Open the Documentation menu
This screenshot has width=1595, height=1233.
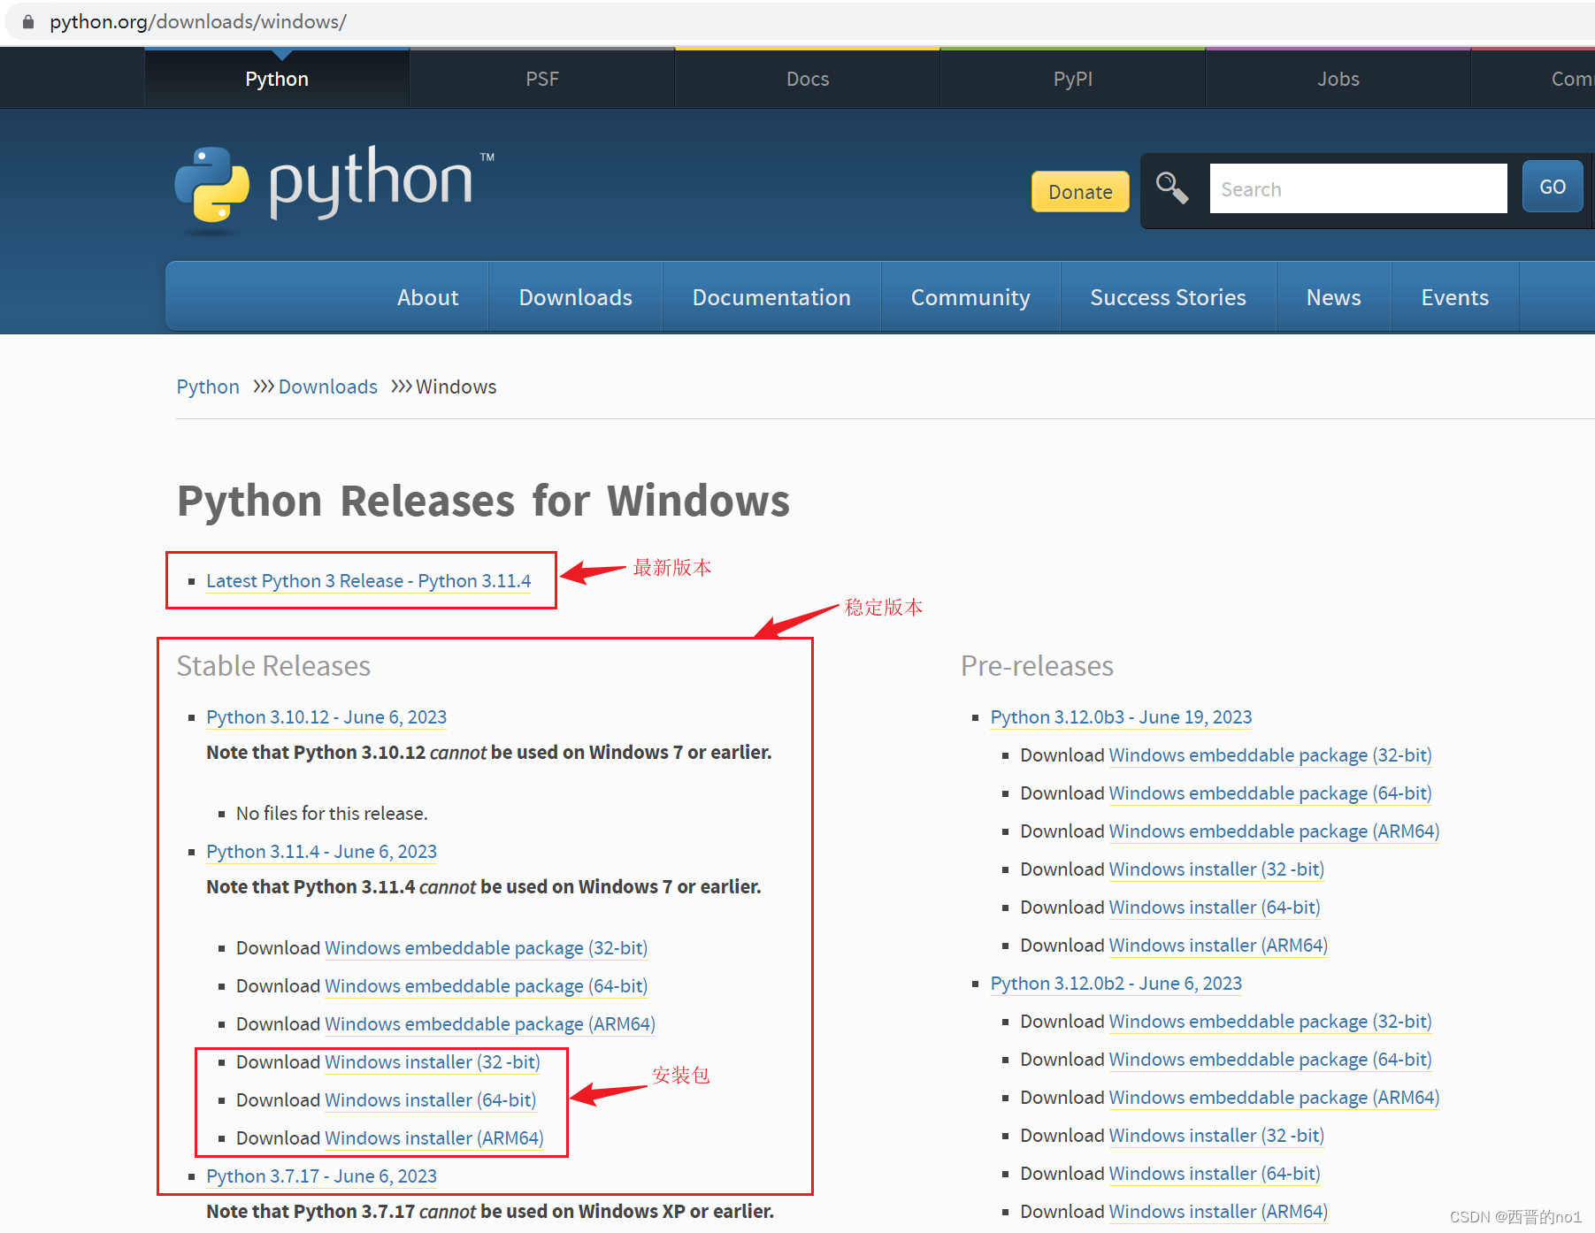[771, 297]
